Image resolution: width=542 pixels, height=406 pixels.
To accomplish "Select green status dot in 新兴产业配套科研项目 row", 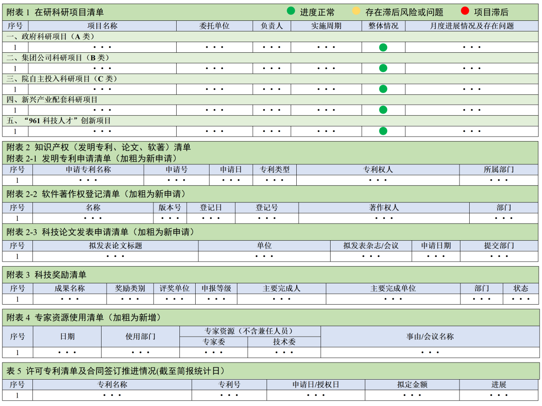I will tap(383, 110).
